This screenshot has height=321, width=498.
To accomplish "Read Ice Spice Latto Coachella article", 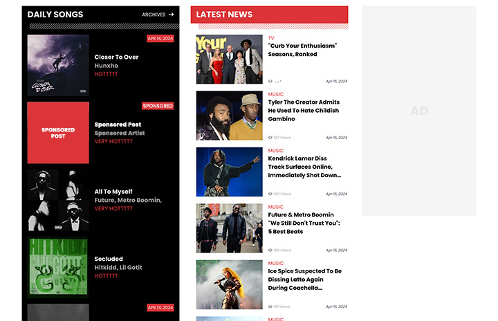I will pos(304,279).
